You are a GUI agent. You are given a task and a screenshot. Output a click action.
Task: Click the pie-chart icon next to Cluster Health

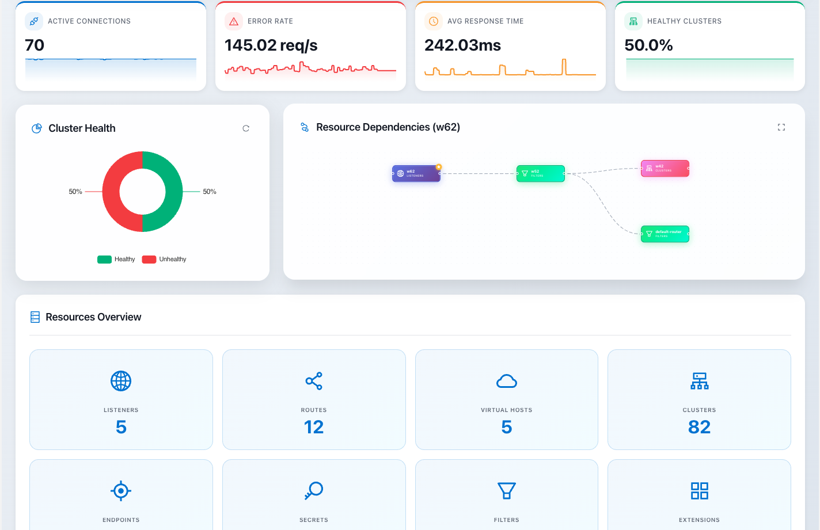pos(36,128)
